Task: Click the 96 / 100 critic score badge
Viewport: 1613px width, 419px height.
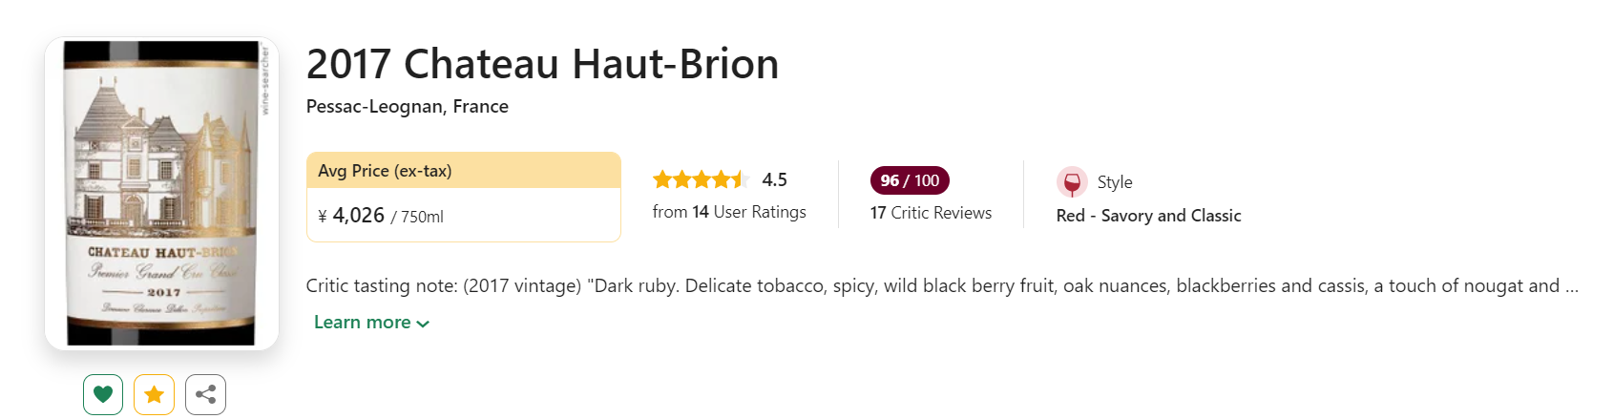Action: point(910,180)
